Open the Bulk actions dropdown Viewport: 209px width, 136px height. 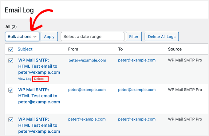pyautogui.click(x=22, y=37)
